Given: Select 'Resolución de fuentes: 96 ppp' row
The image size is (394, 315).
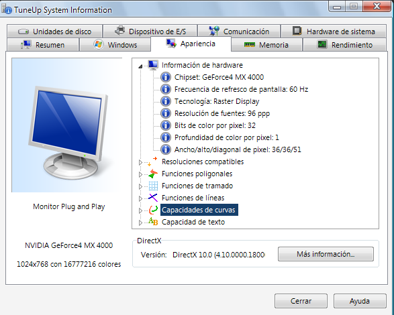Looking at the screenshot, I should pos(222,113).
